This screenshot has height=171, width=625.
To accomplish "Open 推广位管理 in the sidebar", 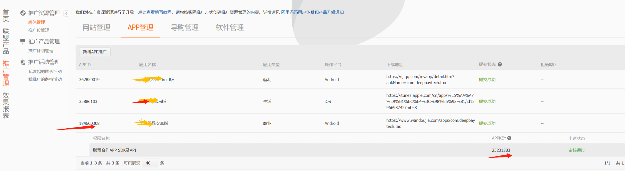I will pyautogui.click(x=39, y=30).
